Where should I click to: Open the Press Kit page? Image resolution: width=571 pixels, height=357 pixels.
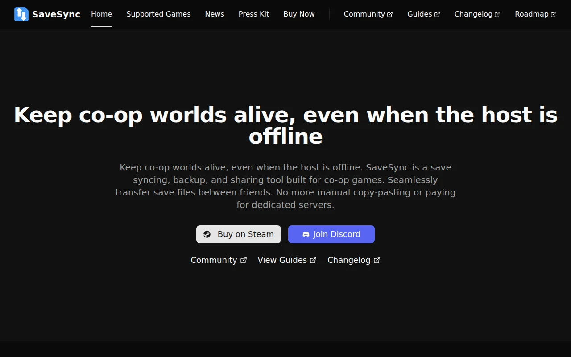pyautogui.click(x=254, y=14)
